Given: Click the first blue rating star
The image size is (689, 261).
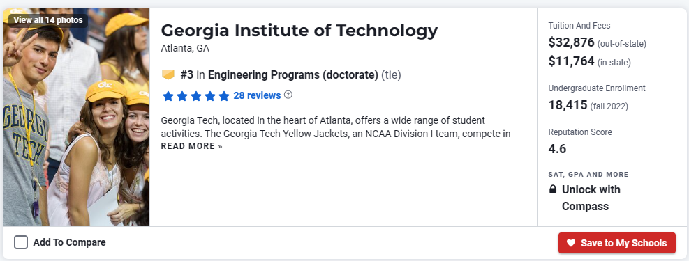Looking at the screenshot, I should pos(168,96).
